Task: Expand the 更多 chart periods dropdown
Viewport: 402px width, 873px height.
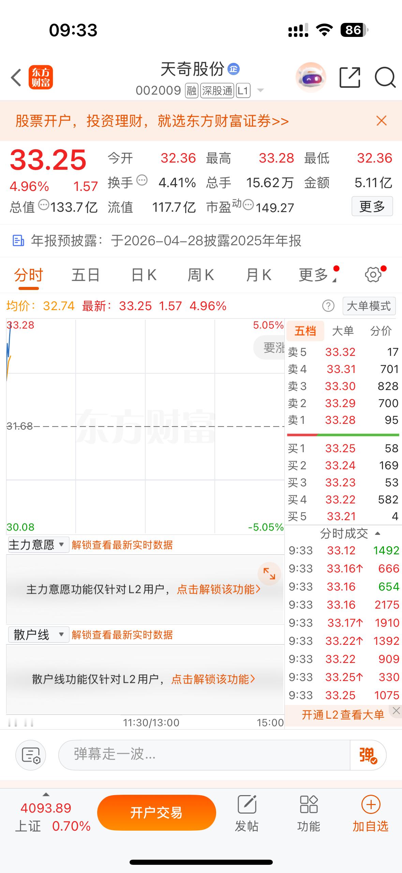Action: click(318, 275)
